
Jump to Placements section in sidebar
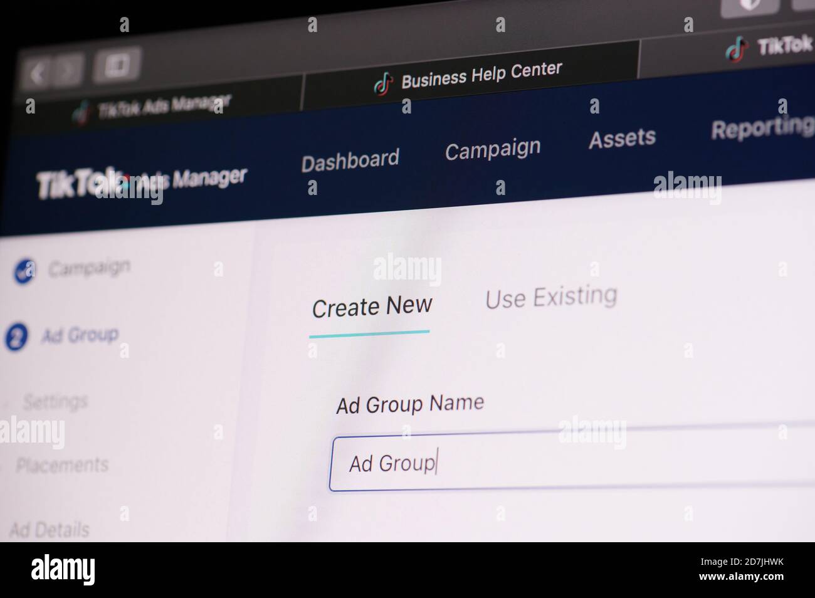click(62, 465)
